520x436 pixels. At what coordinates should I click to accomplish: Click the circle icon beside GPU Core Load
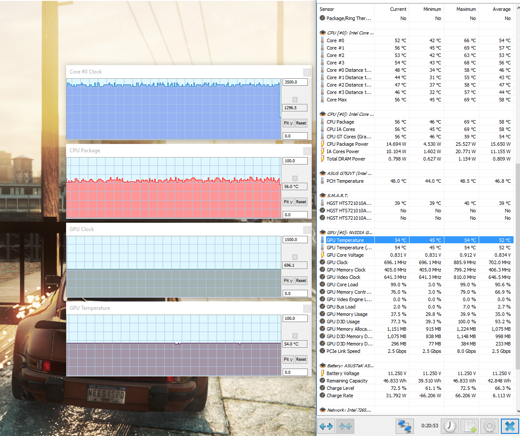tap(322, 285)
